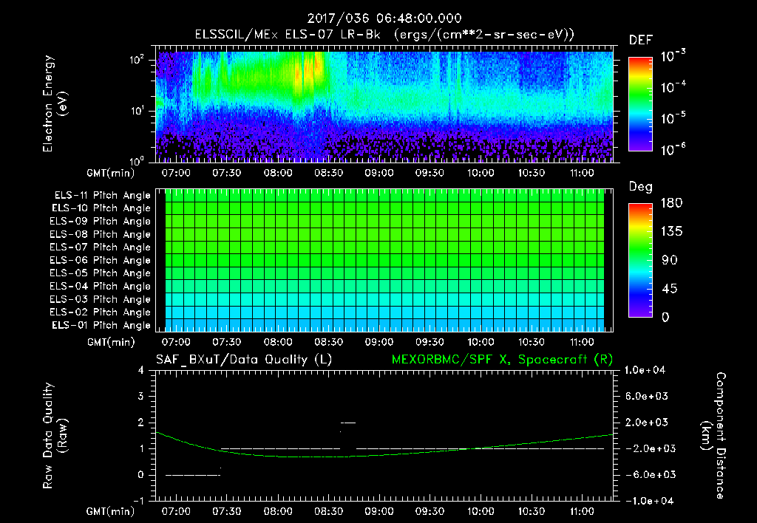Click the ELS-06 Pitch Angle row label
Viewport: 757px width, 523px height.
click(x=100, y=260)
